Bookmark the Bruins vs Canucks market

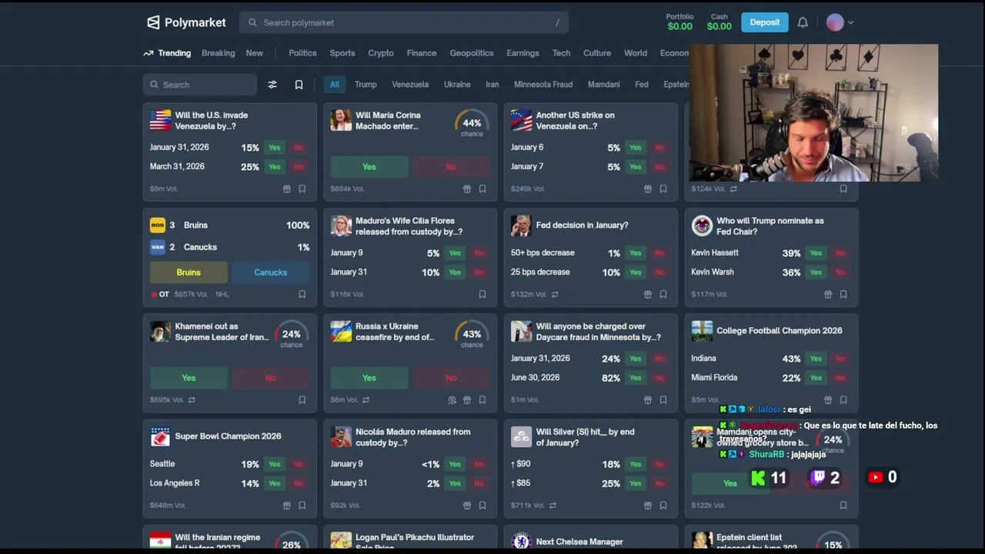click(302, 294)
